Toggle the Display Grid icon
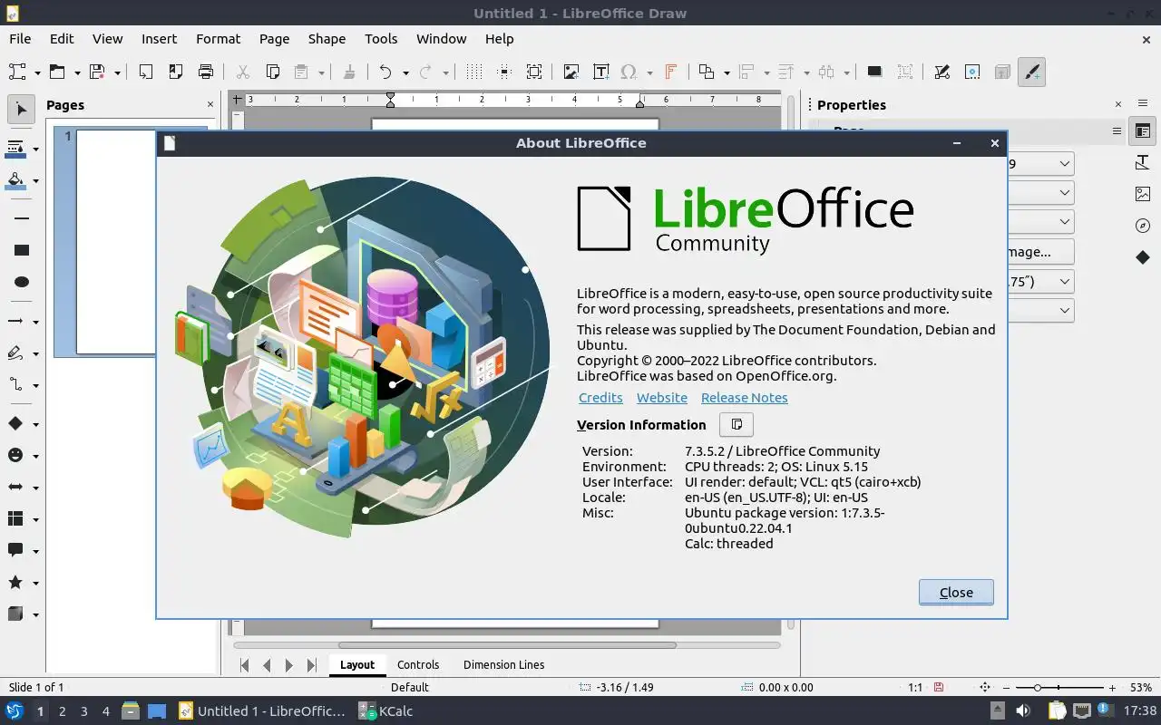 [473, 72]
